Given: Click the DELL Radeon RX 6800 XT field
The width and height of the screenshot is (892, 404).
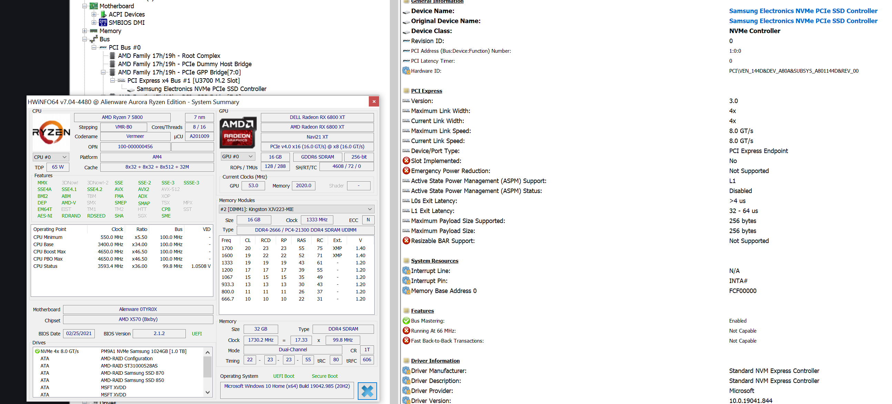Looking at the screenshot, I should 317,117.
